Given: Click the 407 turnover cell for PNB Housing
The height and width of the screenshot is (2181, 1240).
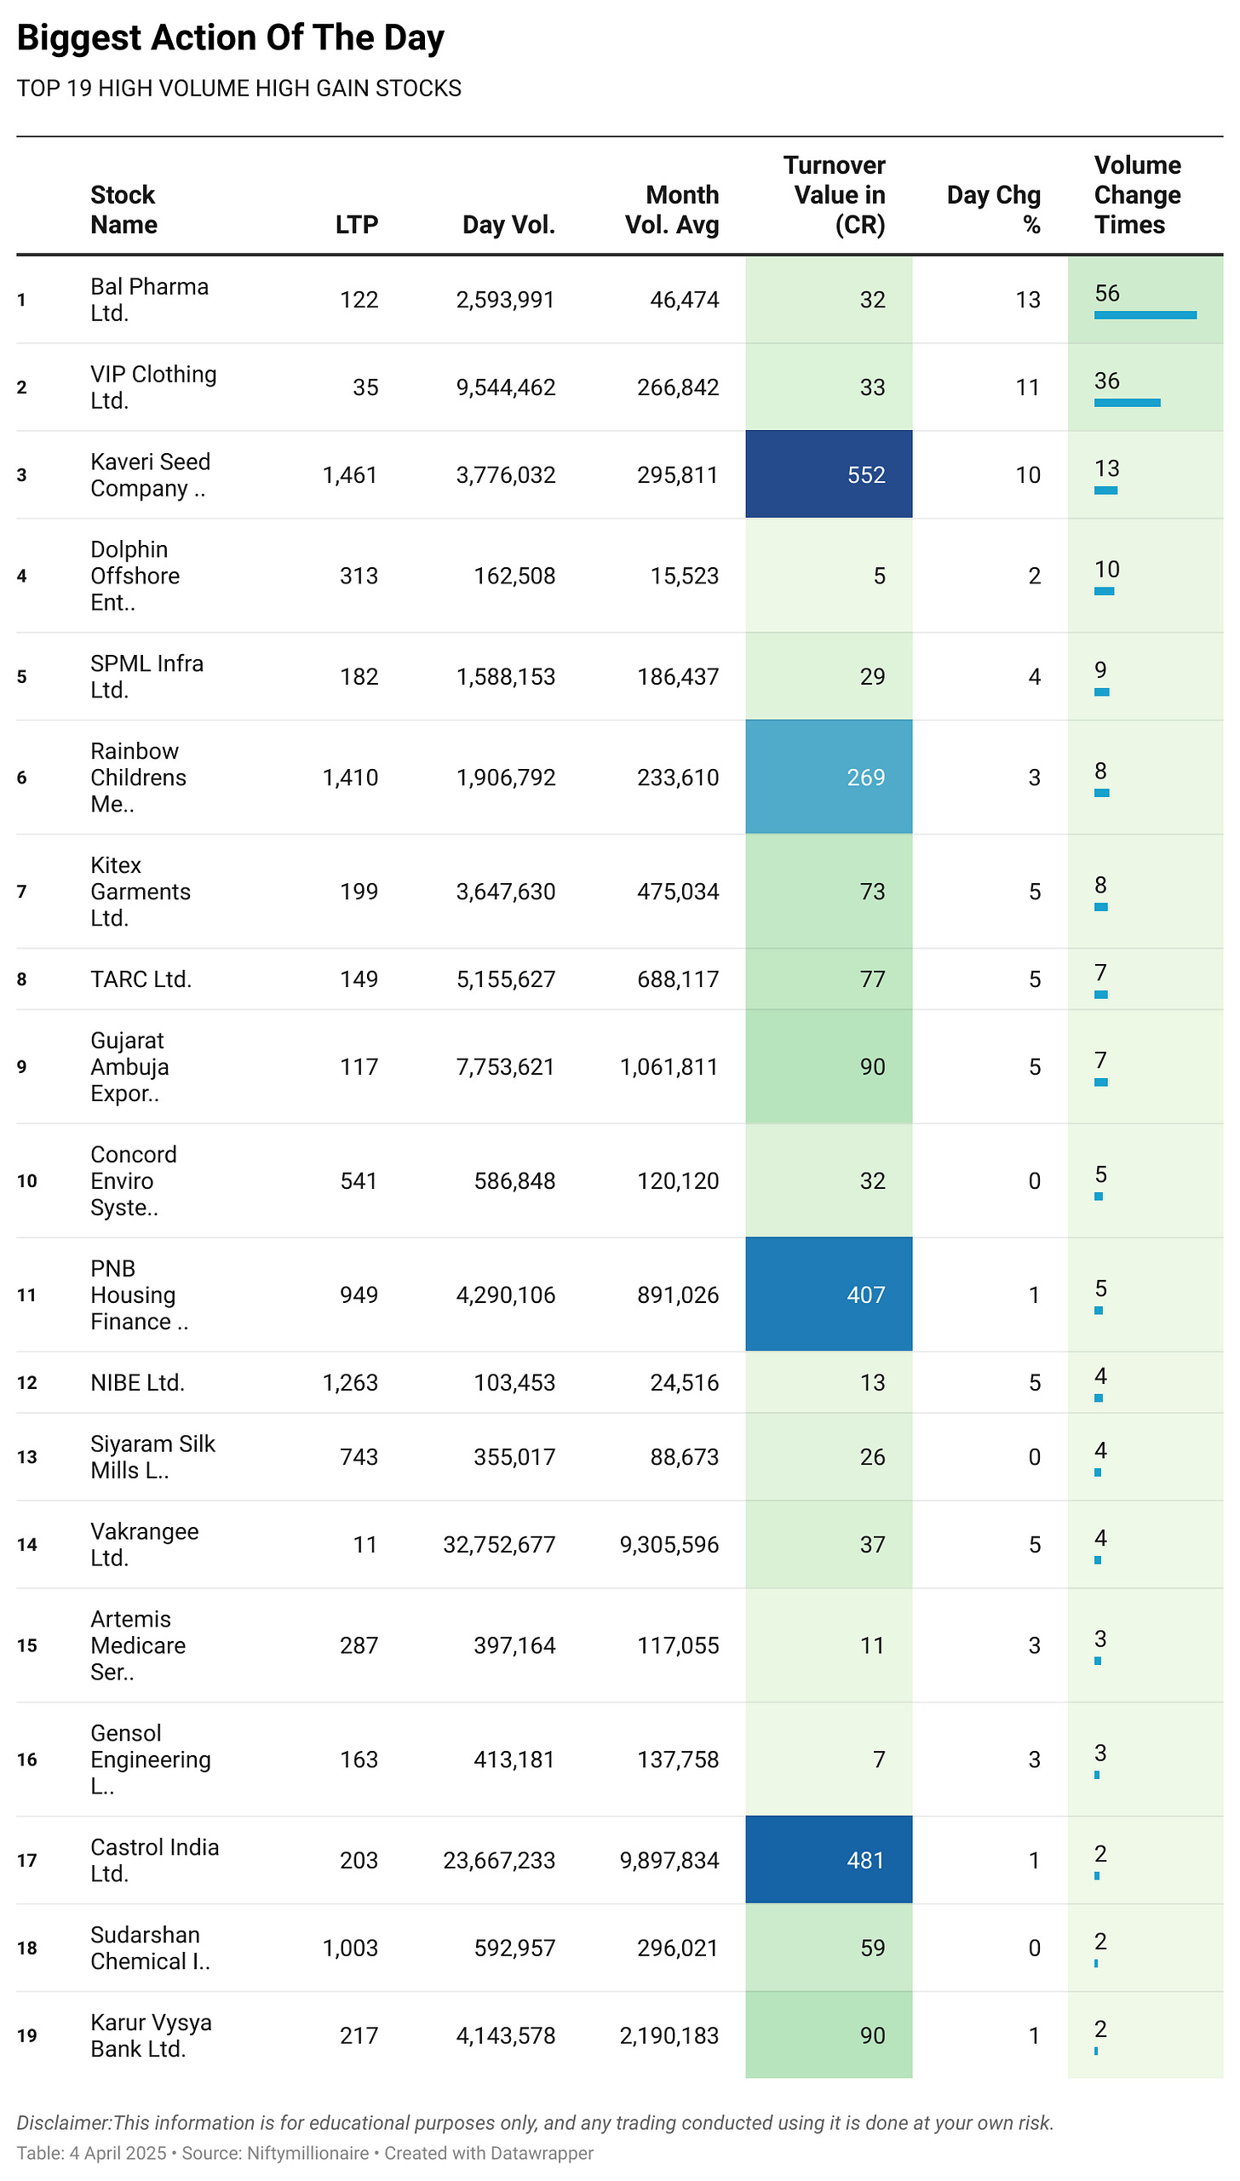Looking at the screenshot, I should (829, 1294).
